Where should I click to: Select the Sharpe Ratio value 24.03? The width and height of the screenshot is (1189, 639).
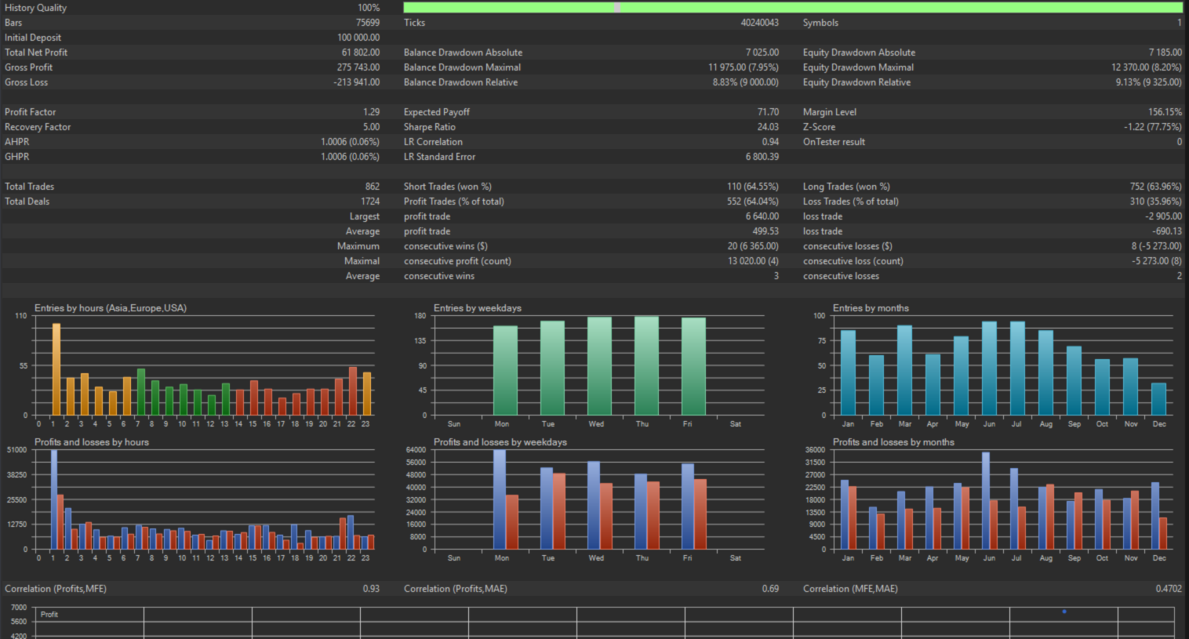[x=768, y=127]
